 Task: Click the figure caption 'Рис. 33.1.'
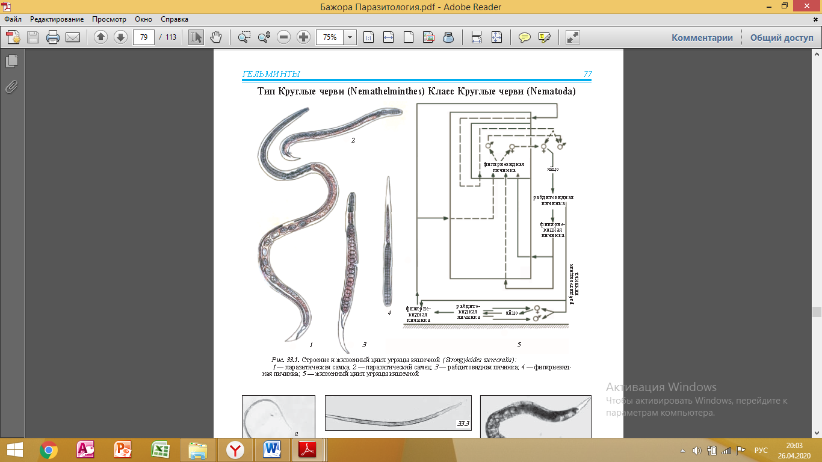coord(285,359)
